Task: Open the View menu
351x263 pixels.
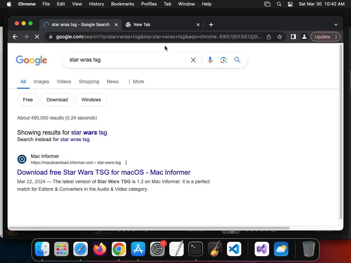Action: click(77, 4)
